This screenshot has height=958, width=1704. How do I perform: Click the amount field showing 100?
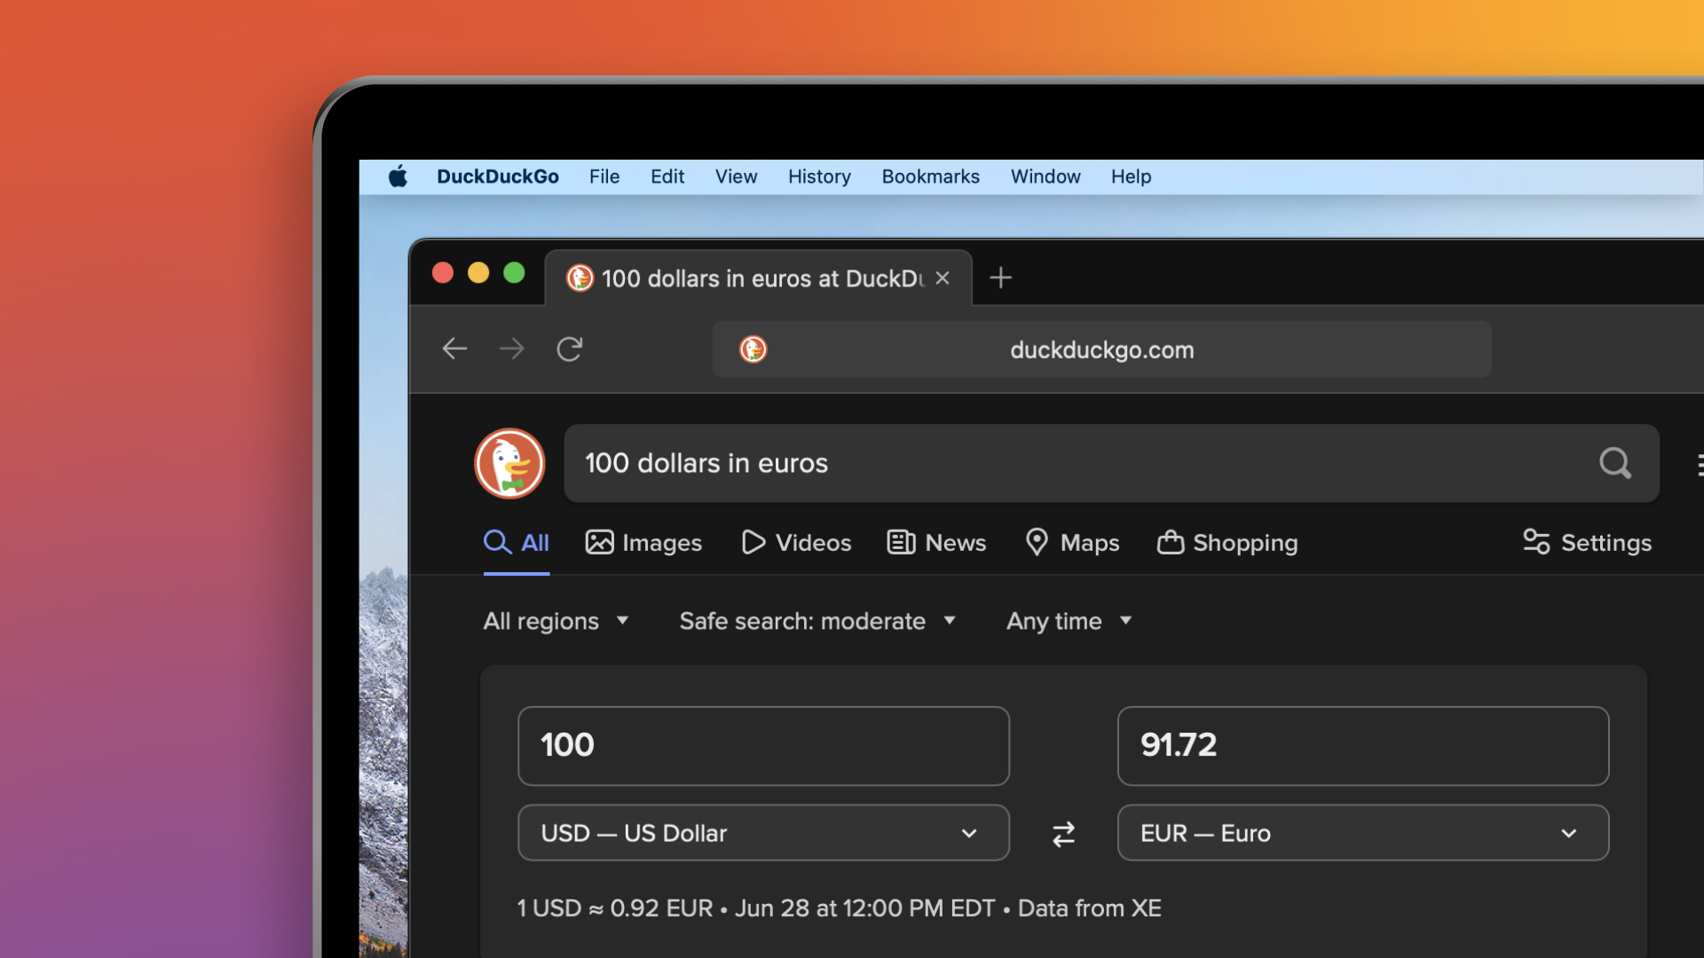(763, 745)
